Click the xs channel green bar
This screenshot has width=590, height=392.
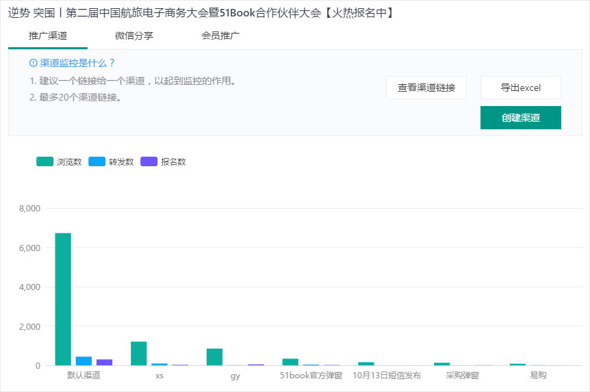pos(139,353)
